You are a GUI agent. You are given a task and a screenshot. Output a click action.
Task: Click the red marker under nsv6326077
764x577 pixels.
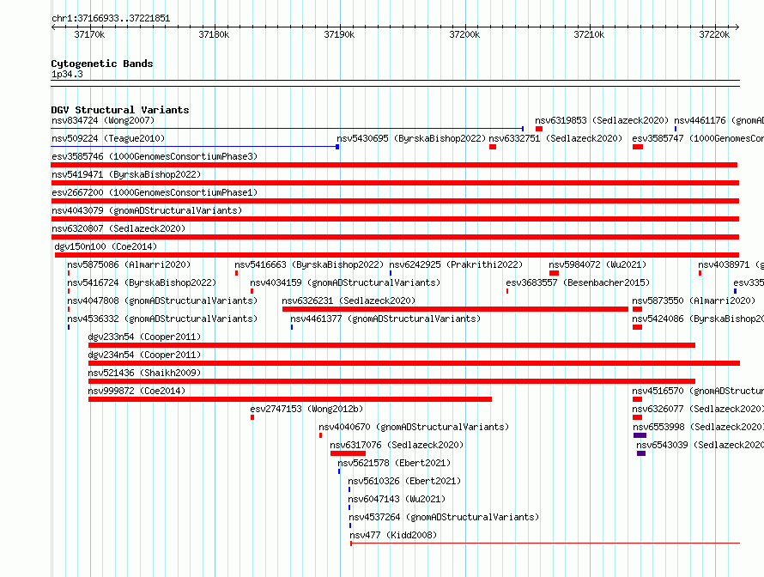coord(637,417)
